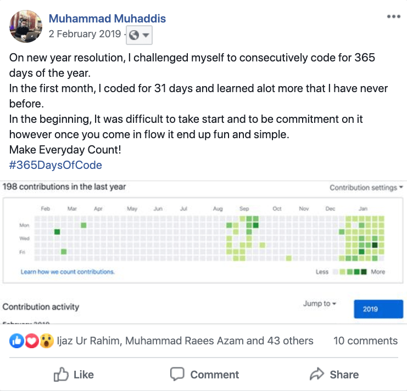This screenshot has width=407, height=391.
Task: Click the yellow Wow reaction emoji
Action: coord(47,341)
